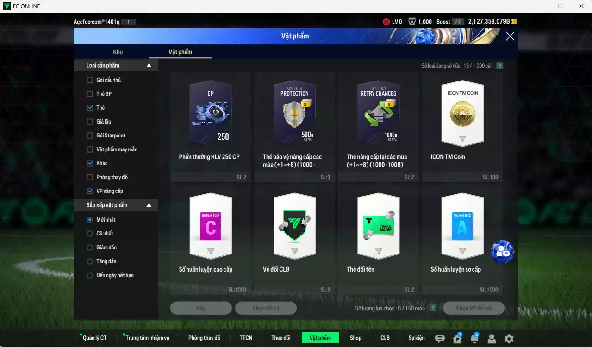Collapse the Loại sản phẩm section

tap(149, 66)
